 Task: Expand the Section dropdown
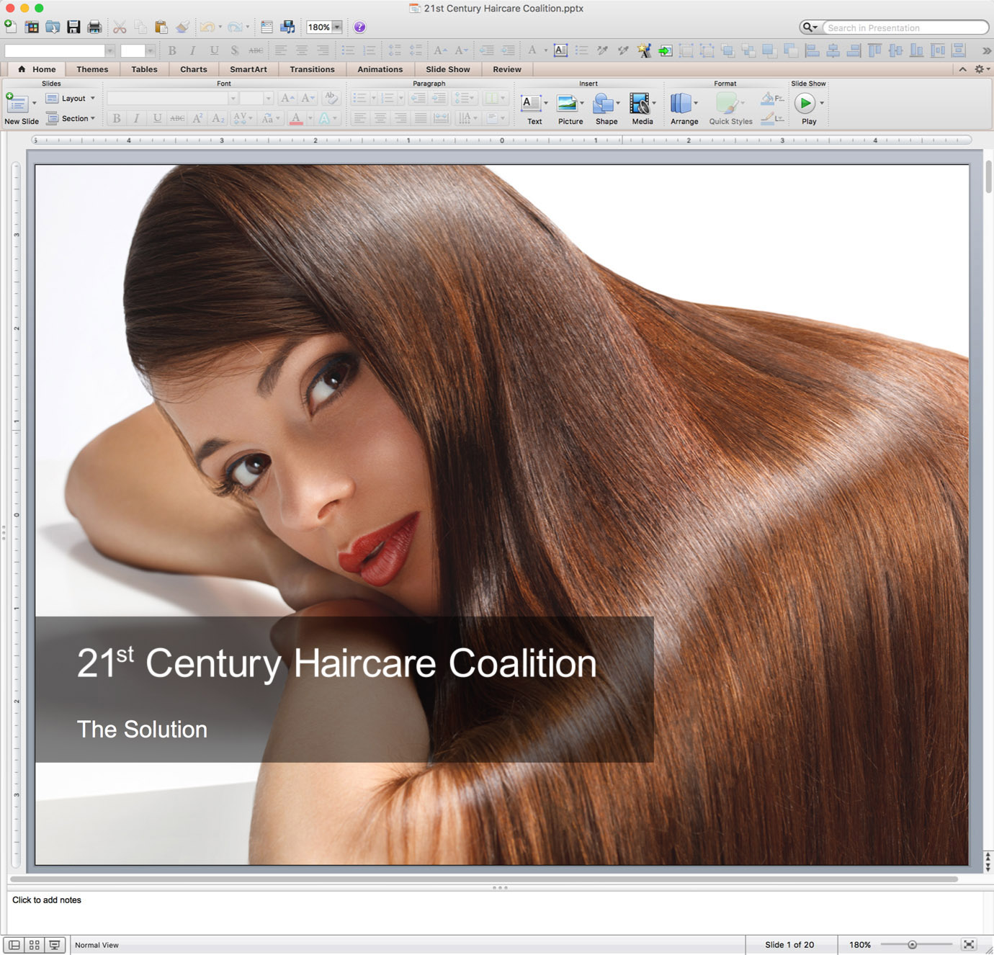point(71,119)
